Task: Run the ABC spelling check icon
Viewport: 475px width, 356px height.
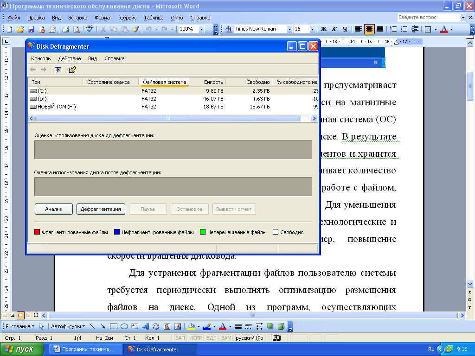Action: pyautogui.click(x=90, y=29)
